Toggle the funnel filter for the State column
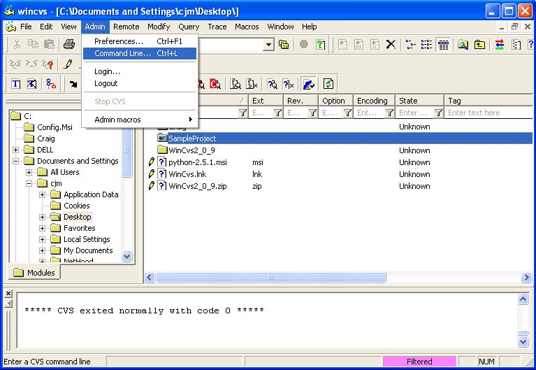 [x=438, y=113]
